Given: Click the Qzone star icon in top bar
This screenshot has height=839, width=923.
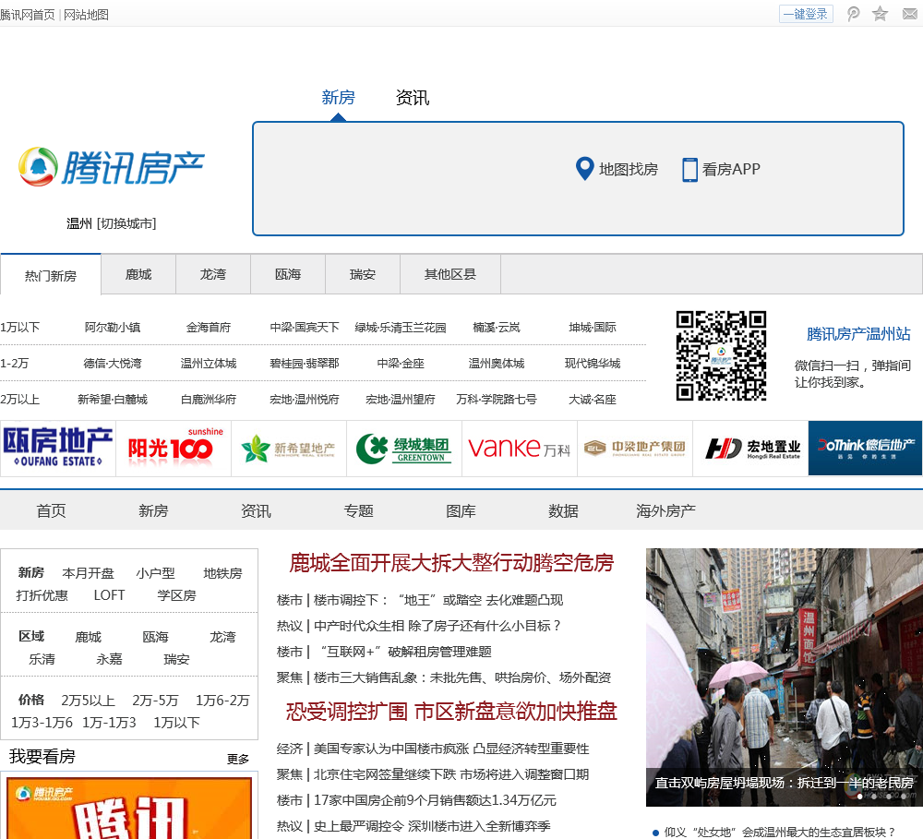Looking at the screenshot, I should point(880,14).
